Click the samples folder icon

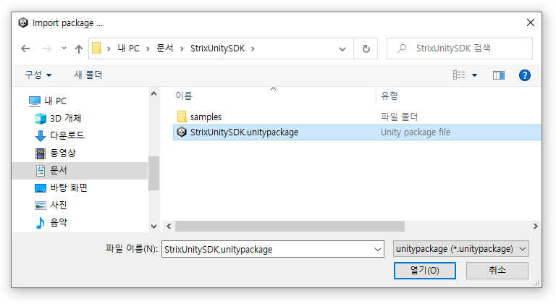(182, 117)
